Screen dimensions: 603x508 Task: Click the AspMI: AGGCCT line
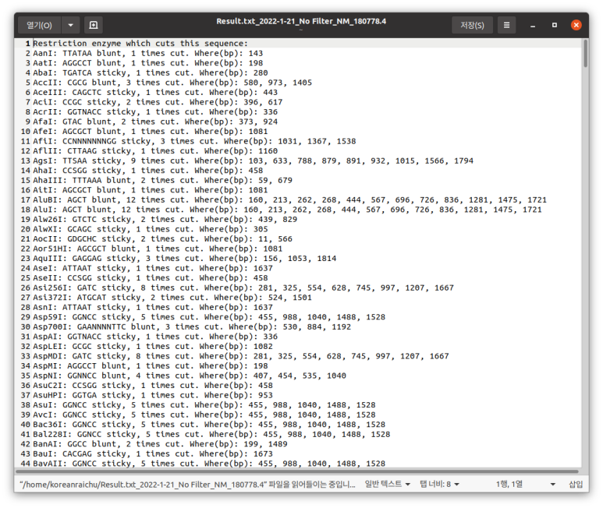[x=151, y=366]
